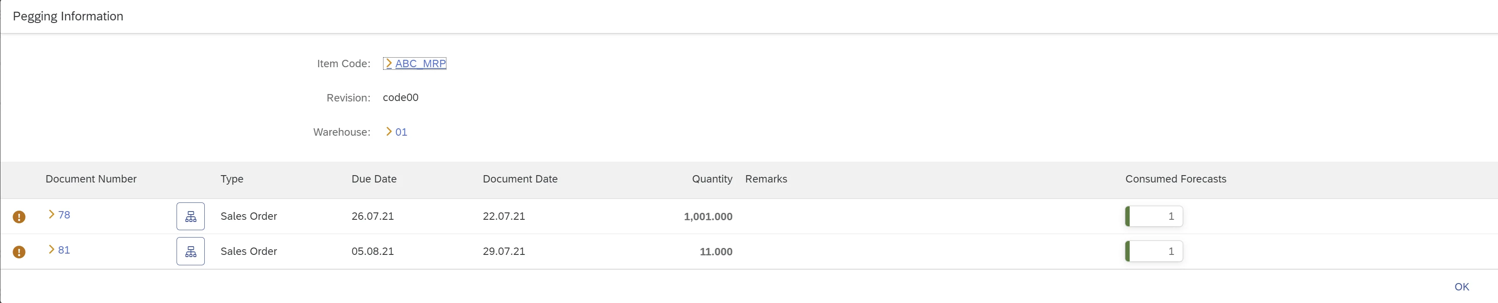Open the hierarchy tree icon for order 78
This screenshot has height=303, width=1498.
[190, 216]
